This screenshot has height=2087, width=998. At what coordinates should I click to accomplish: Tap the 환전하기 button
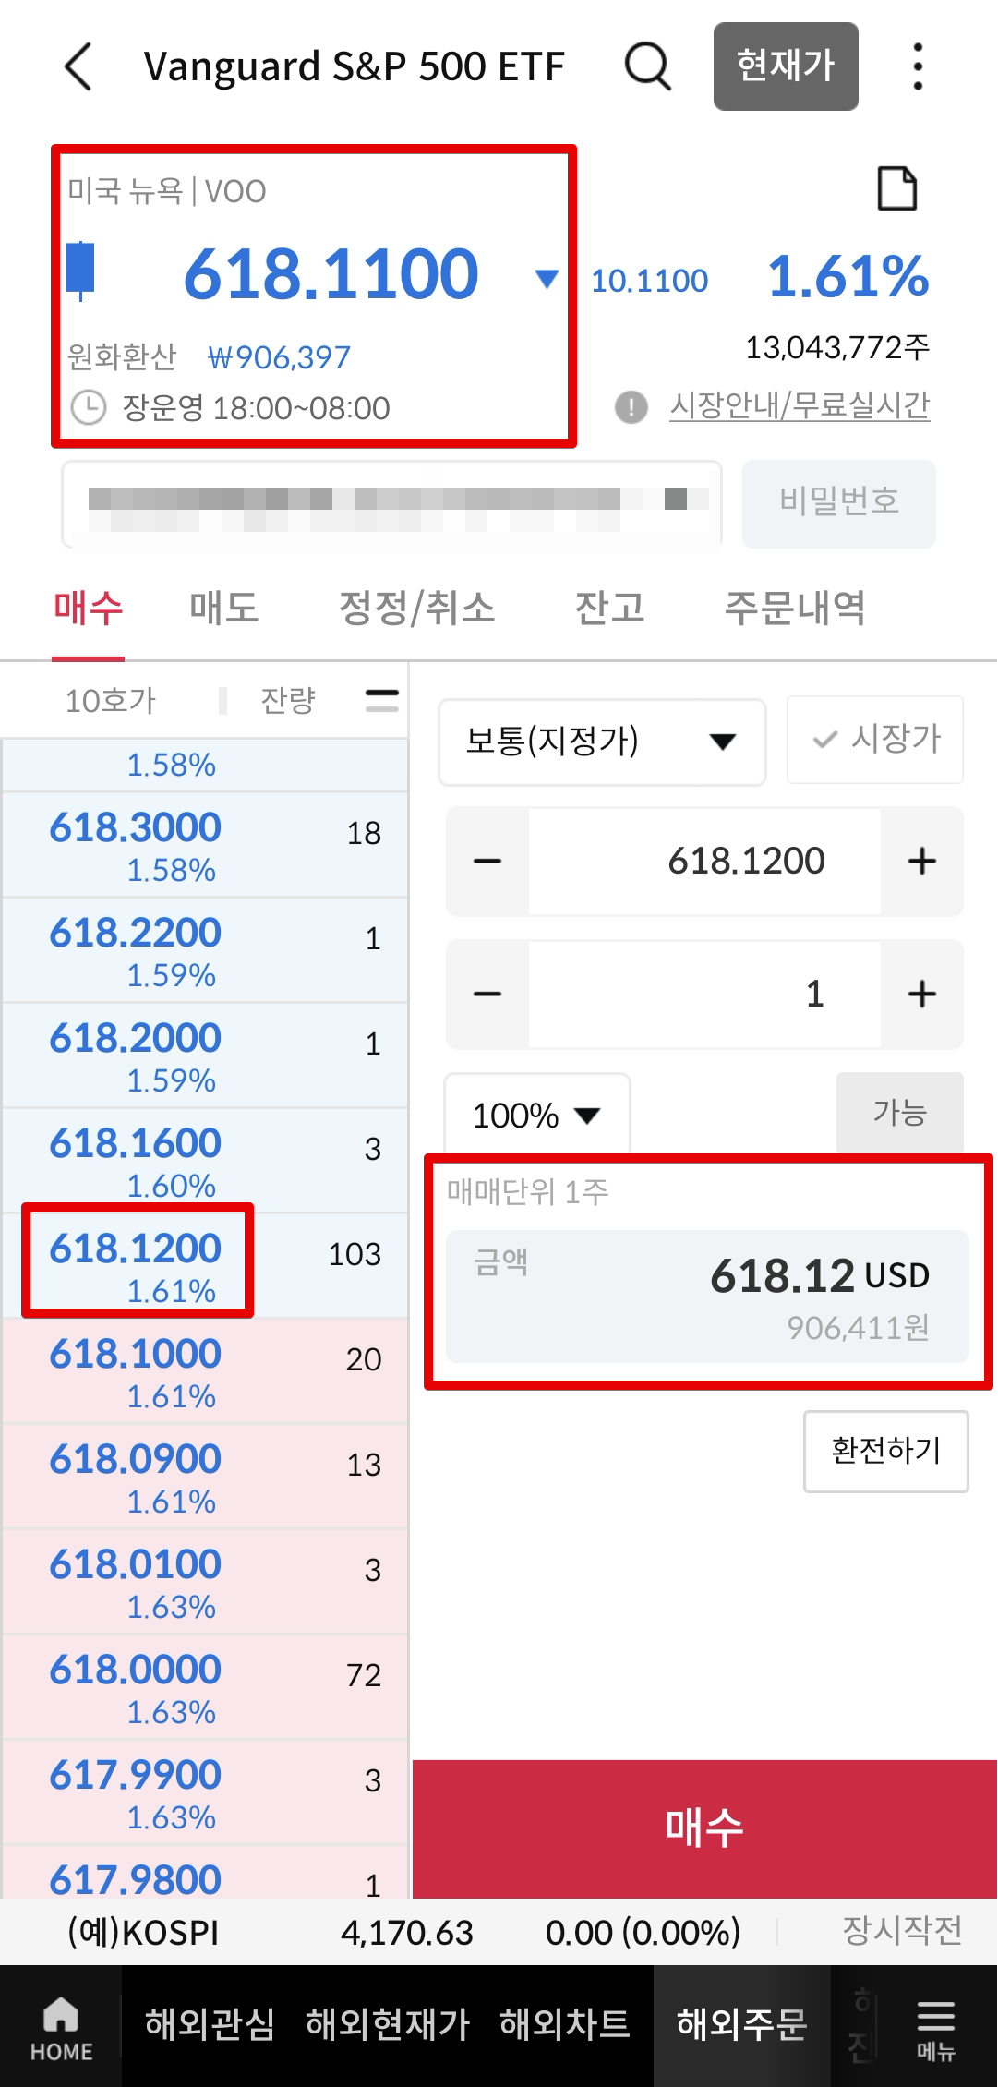click(x=886, y=1451)
